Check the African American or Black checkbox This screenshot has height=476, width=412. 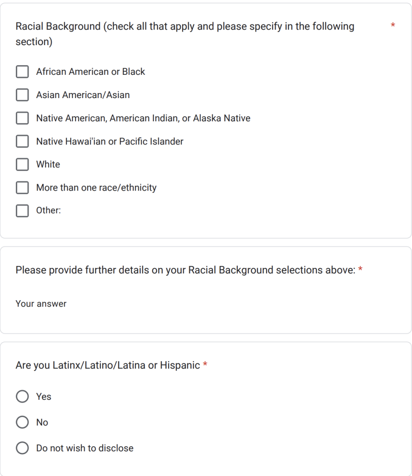pyautogui.click(x=22, y=72)
